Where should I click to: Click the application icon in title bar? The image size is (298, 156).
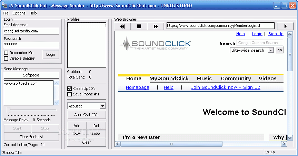(4, 6)
